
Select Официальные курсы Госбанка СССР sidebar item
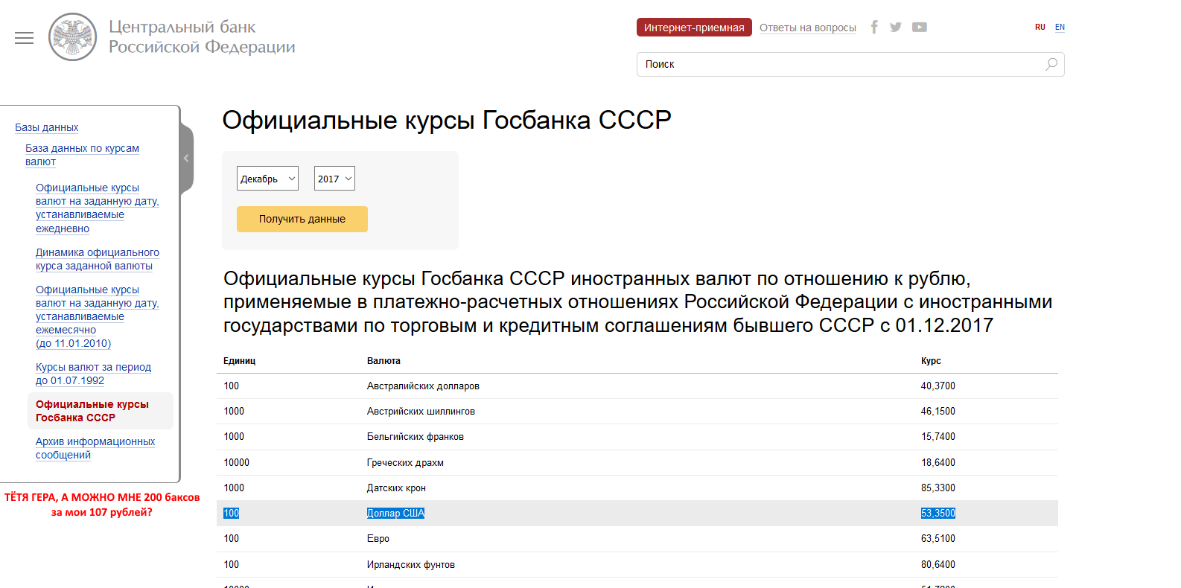coord(101,411)
